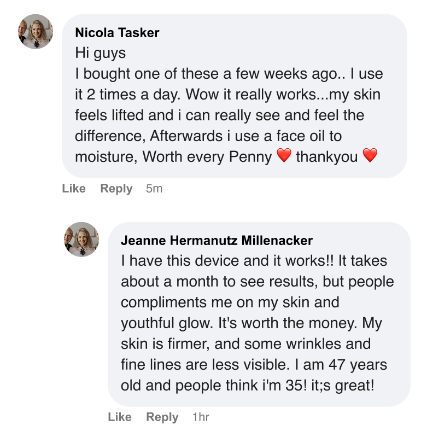Image resolution: width=427 pixels, height=437 pixels.
Task: Click the word "thankyou" in Nicola's comment
Action: click(326, 157)
